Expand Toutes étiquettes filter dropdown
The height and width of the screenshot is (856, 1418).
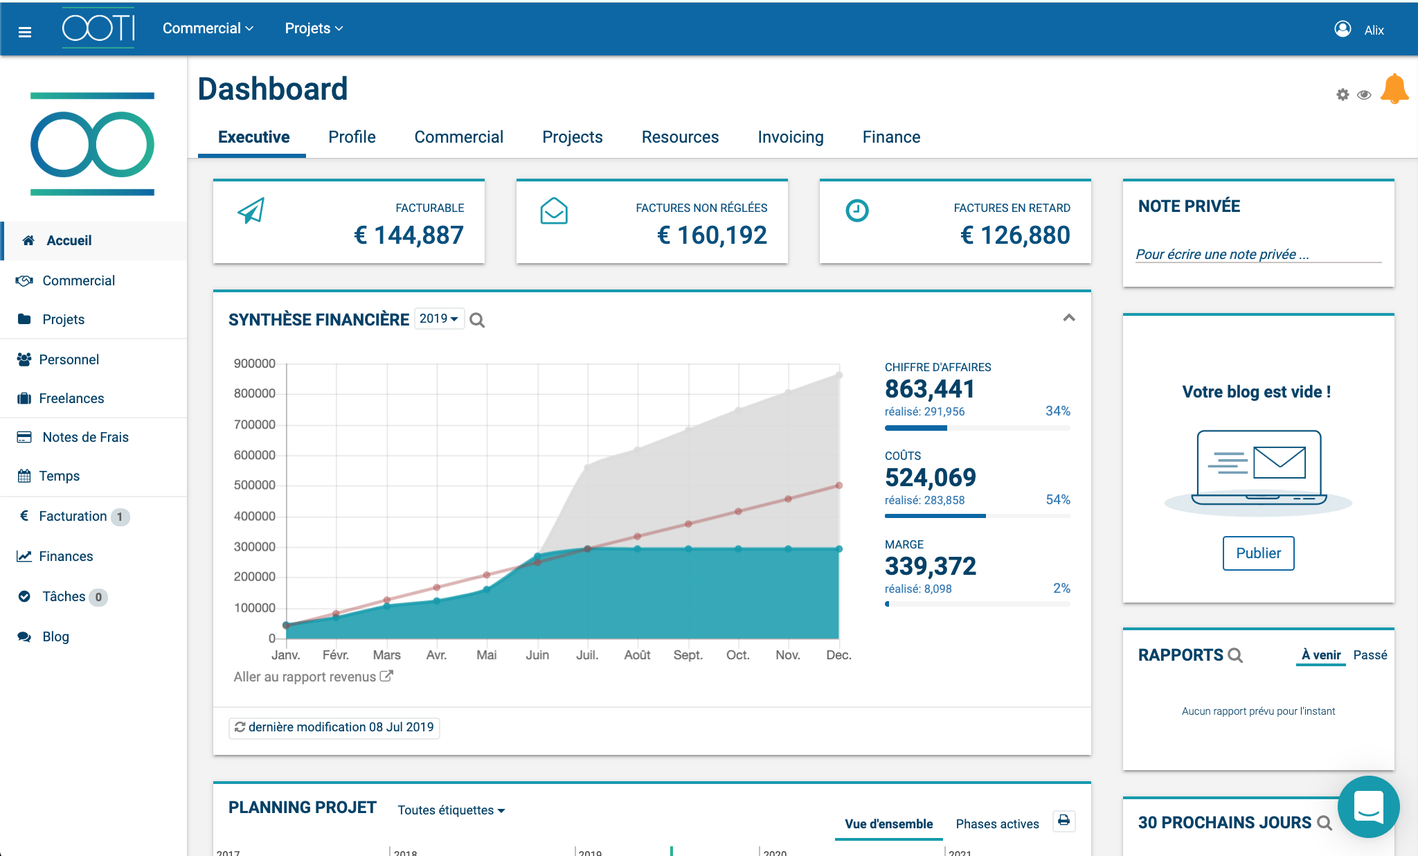(x=451, y=810)
